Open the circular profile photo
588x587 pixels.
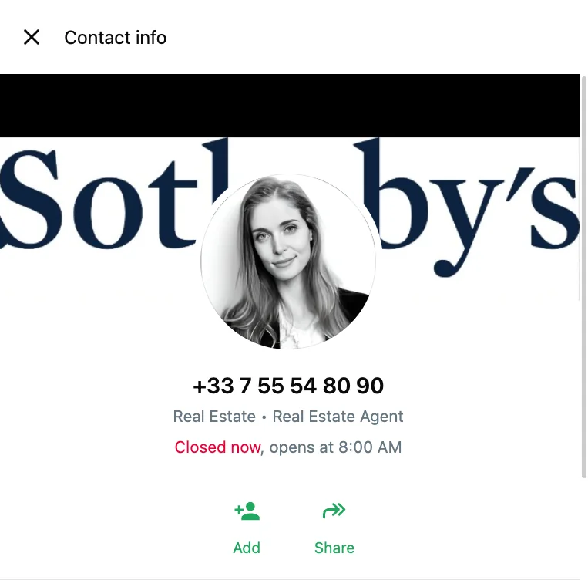coord(288,261)
